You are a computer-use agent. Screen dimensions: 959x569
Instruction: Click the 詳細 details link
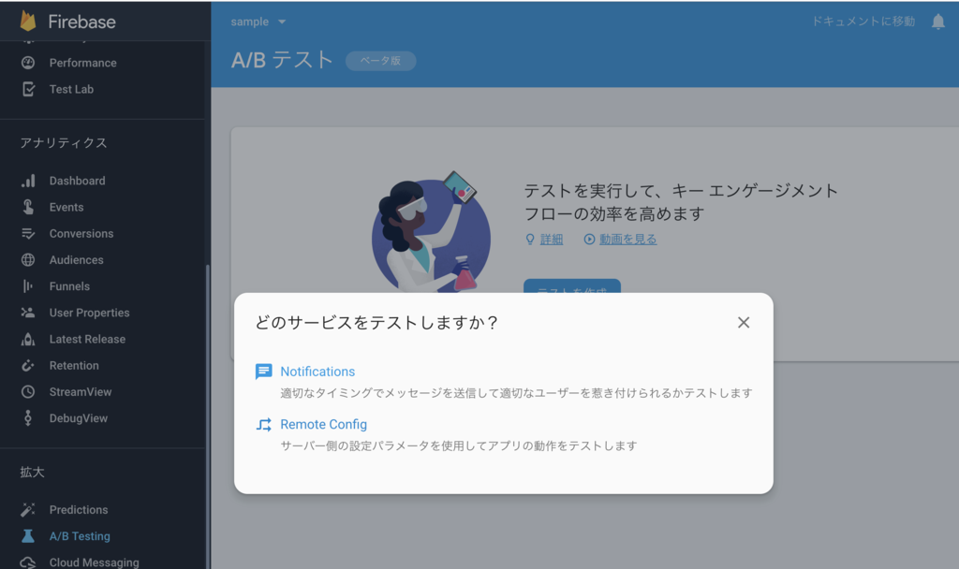[551, 239]
